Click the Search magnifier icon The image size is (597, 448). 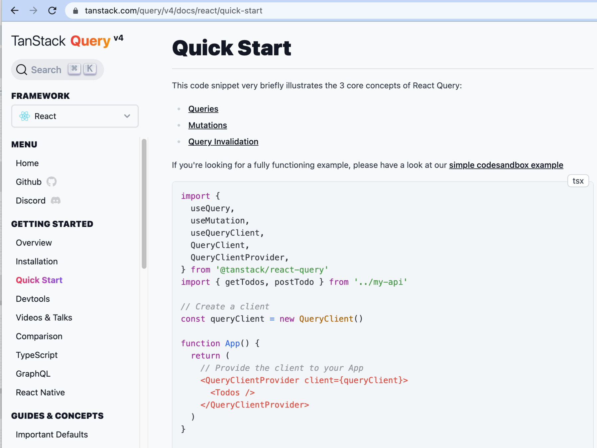pos(22,70)
